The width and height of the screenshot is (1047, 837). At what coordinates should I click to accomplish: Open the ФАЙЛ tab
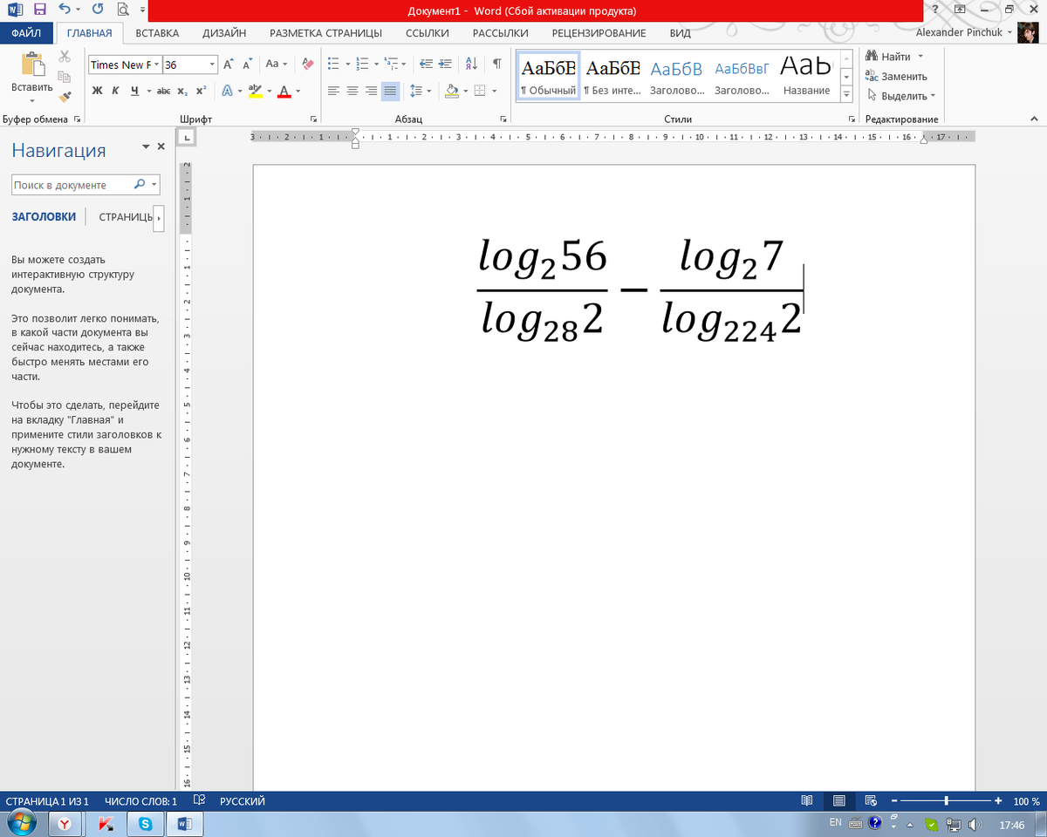click(26, 33)
